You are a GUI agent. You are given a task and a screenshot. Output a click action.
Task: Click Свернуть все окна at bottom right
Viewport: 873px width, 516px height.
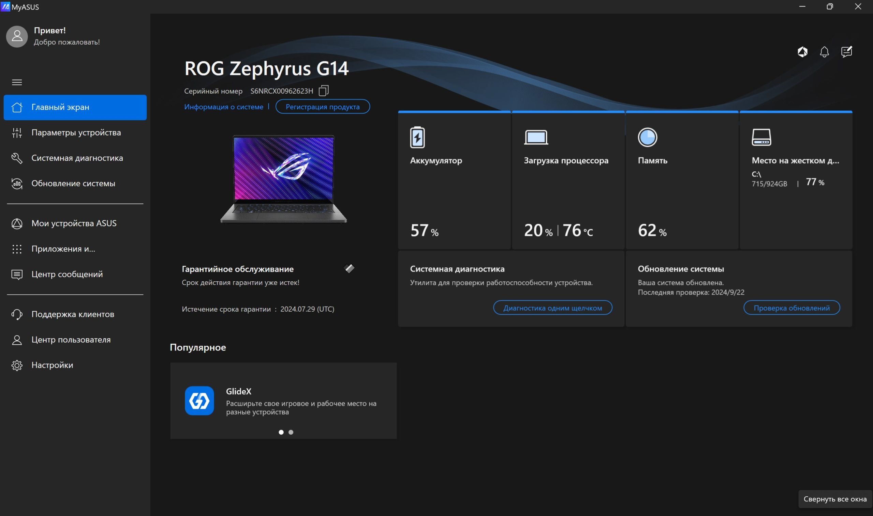(x=835, y=499)
